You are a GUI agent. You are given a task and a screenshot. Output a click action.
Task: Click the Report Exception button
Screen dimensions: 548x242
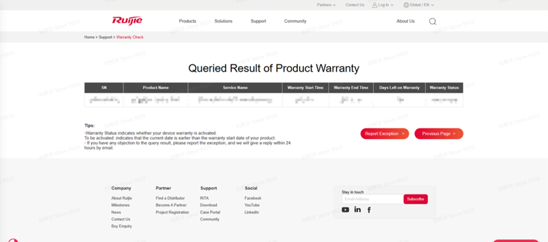[x=385, y=133]
